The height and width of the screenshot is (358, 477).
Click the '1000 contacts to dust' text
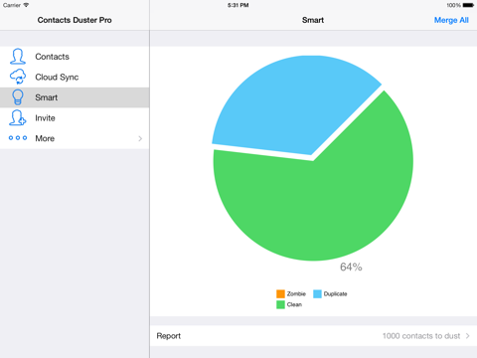click(421, 336)
